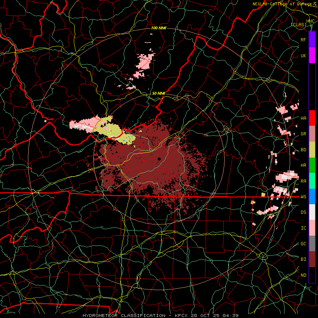Click the "20 OCT 25" date text
Image resolution: width=318 pixels, height=318 pixels.
pos(205,316)
